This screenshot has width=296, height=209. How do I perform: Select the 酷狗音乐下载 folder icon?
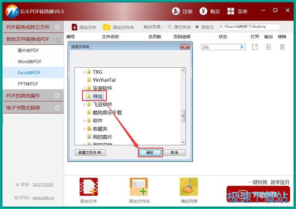(x=89, y=113)
